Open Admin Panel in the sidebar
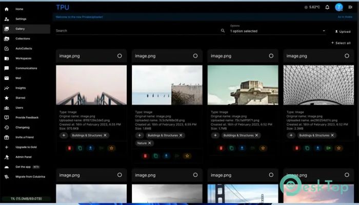Screen dimensions: 359x205 (26, 157)
